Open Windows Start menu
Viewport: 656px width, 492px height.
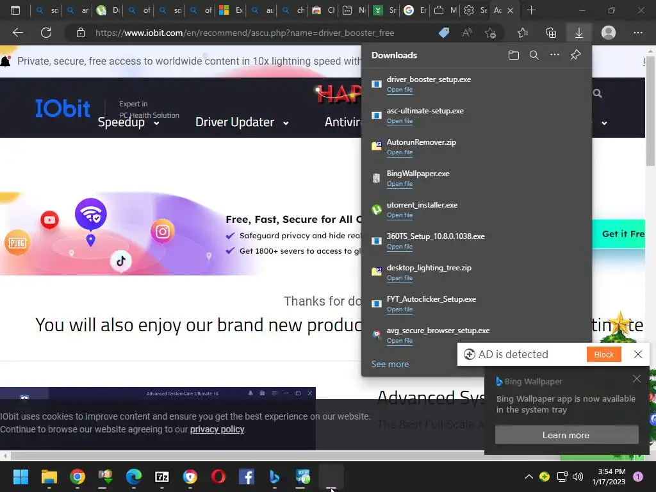coord(20,477)
